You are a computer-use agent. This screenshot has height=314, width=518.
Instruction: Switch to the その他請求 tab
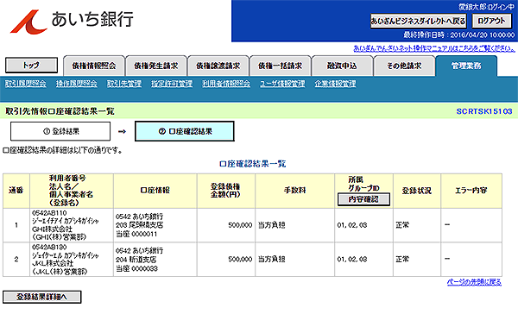[404, 66]
